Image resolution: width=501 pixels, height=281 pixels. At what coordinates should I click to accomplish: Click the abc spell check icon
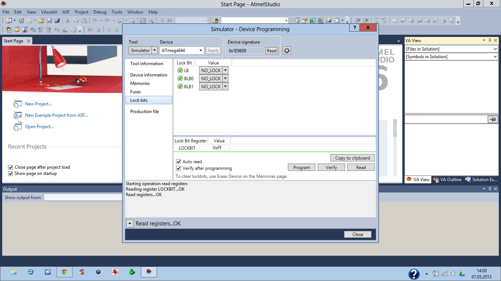(x=65, y=30)
